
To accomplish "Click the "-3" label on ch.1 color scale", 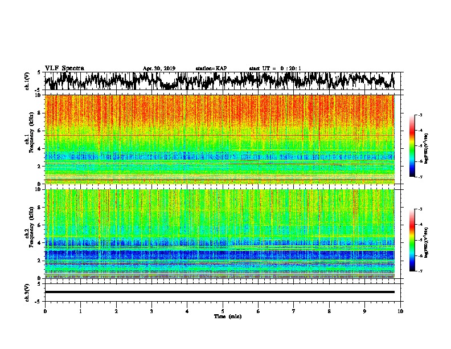I will point(420,115).
